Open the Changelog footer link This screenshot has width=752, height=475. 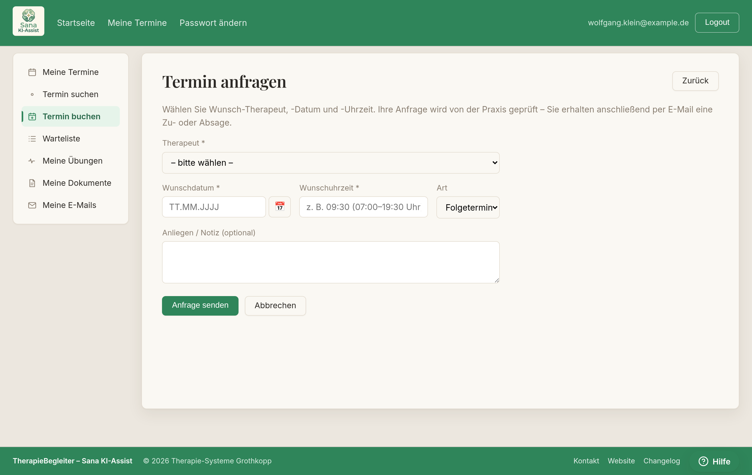pos(661,461)
